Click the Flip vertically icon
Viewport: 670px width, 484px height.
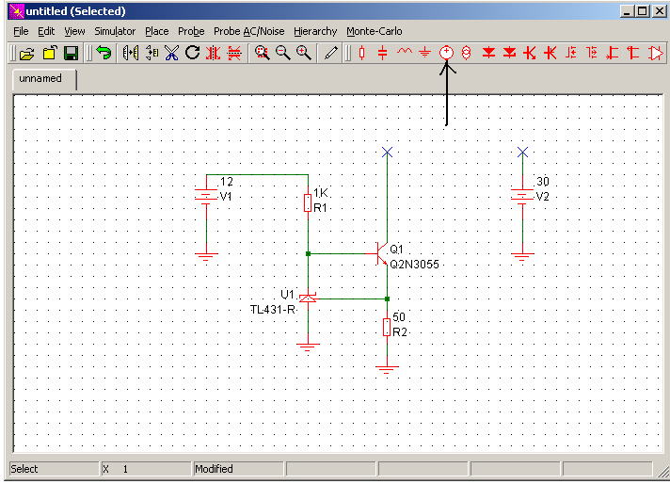point(152,53)
